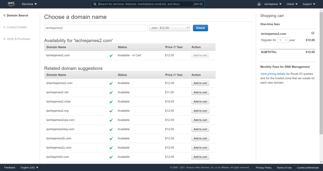Image resolution: width=323 pixels, height=171 pixels.
Task: Open the Global region selector
Action: point(292,4)
